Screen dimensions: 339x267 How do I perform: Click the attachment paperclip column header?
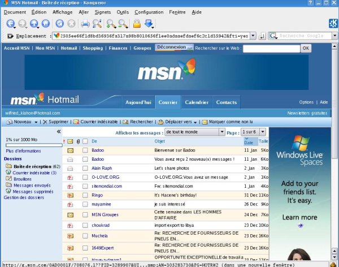(79, 141)
